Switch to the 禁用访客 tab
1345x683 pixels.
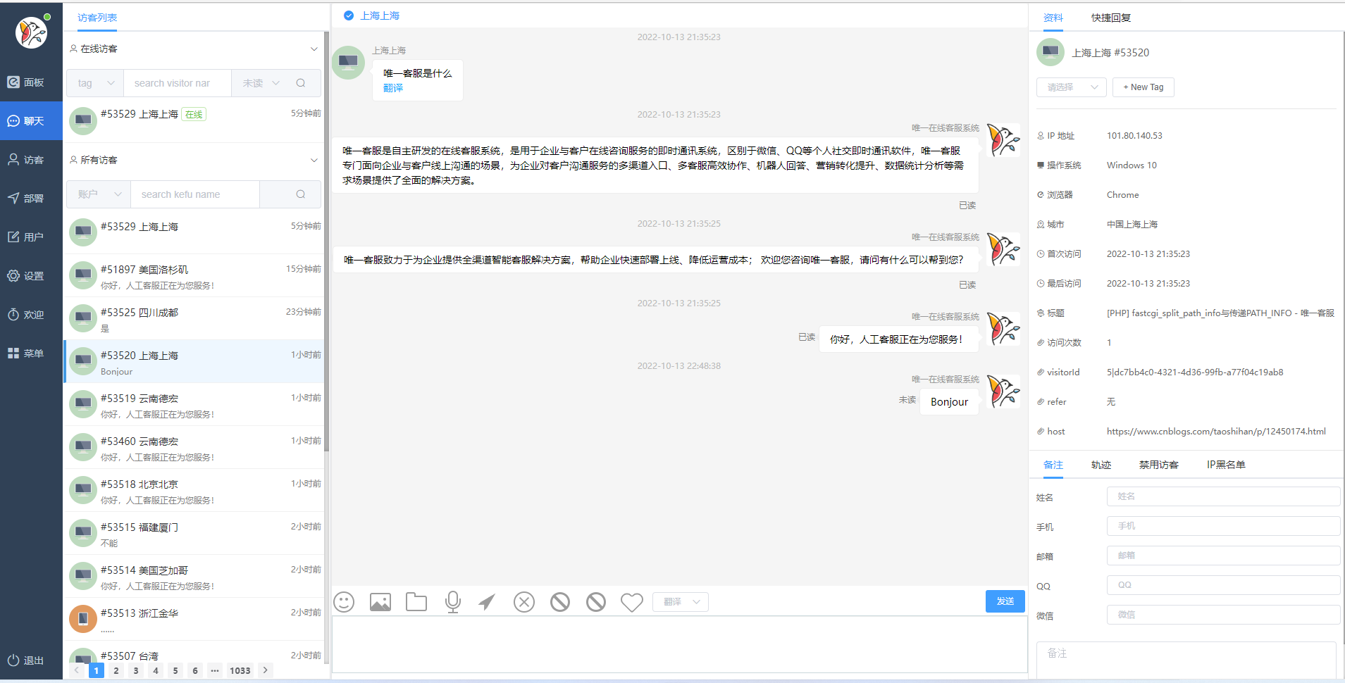[1159, 465]
